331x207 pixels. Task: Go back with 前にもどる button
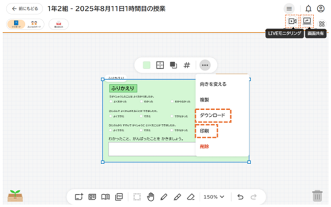[x=25, y=9]
